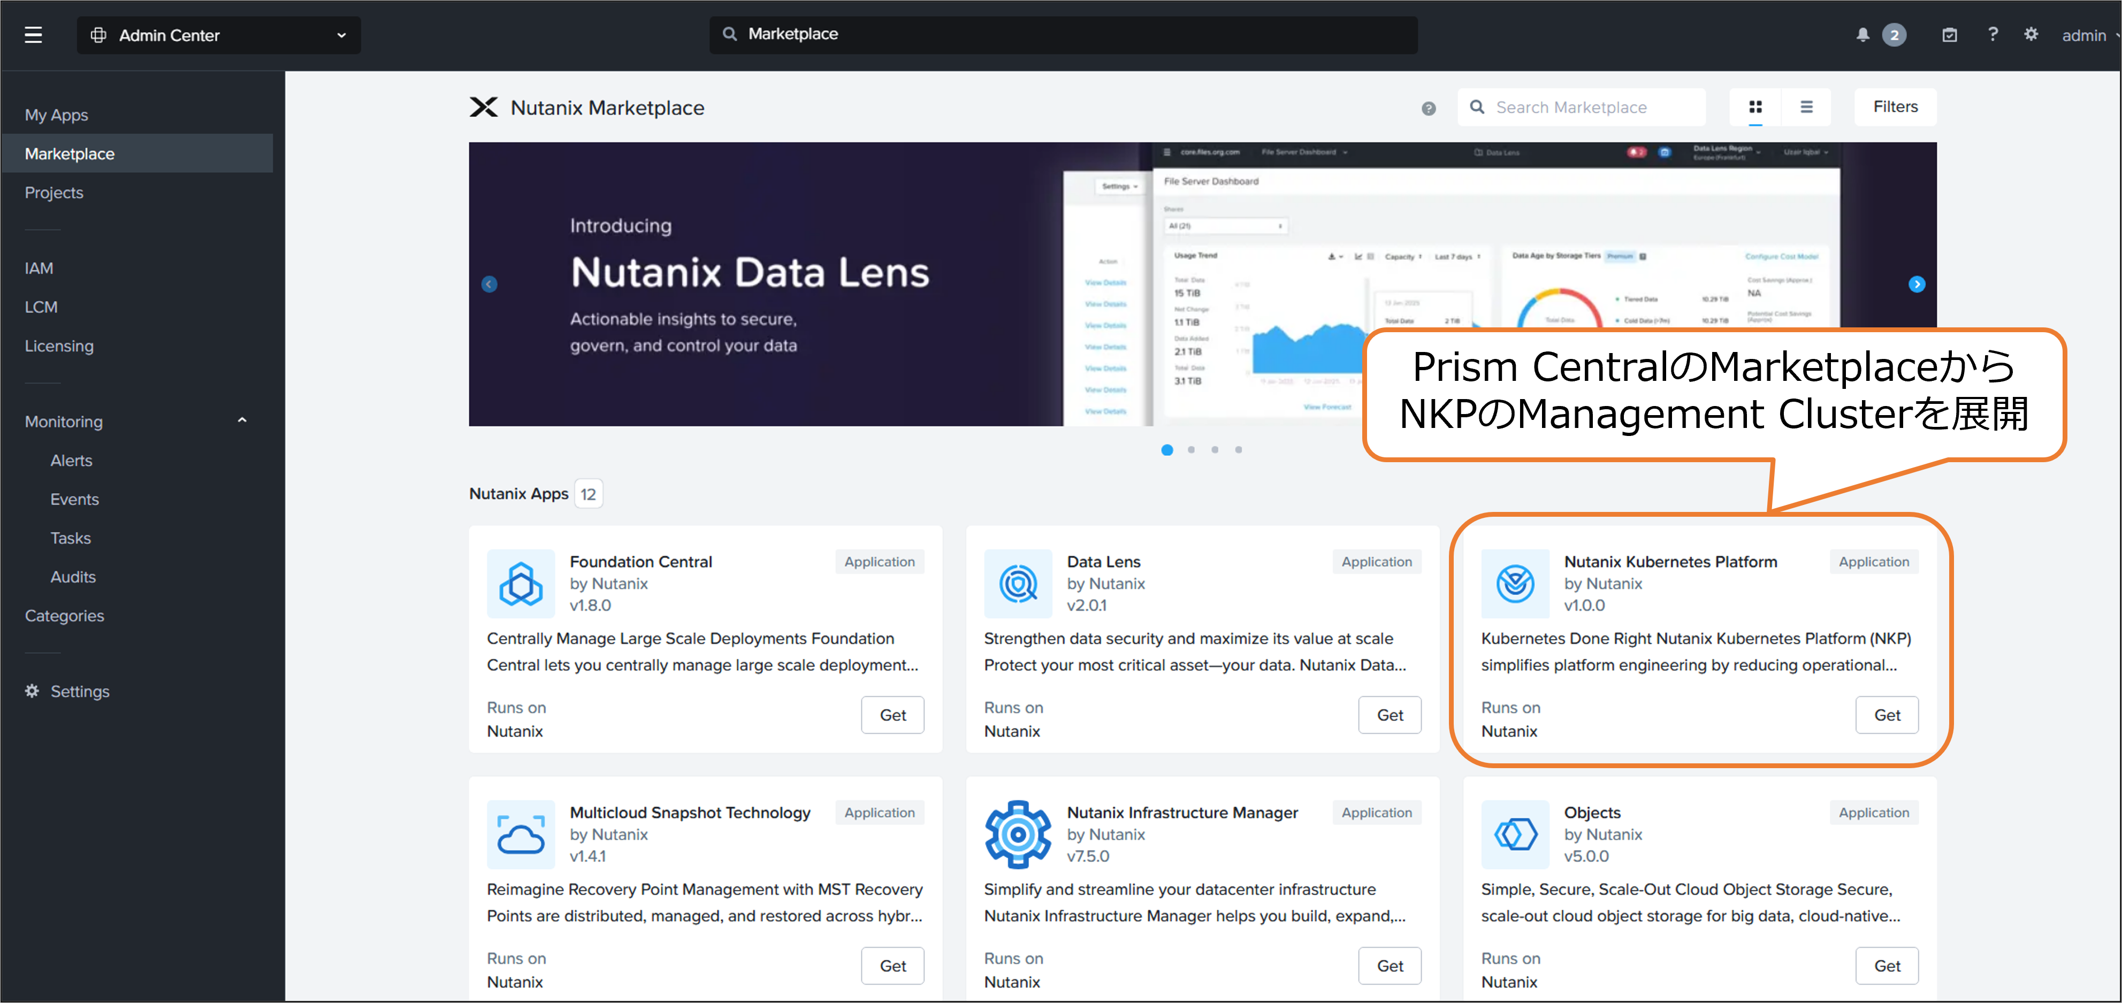Get the Data Lens app
Image resolution: width=2122 pixels, height=1003 pixels.
tap(1390, 715)
